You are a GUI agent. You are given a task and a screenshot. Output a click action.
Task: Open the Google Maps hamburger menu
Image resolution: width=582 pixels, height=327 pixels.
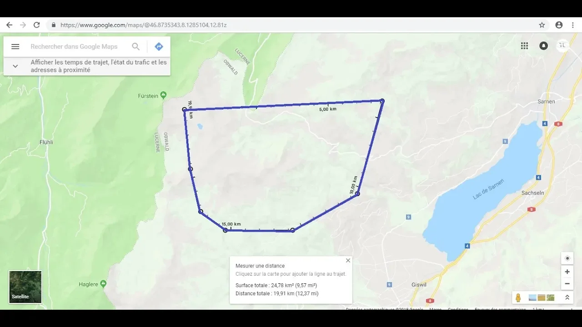(x=15, y=46)
